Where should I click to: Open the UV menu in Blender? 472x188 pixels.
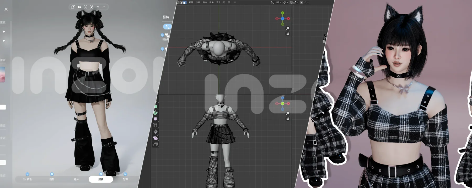tap(234, 2)
